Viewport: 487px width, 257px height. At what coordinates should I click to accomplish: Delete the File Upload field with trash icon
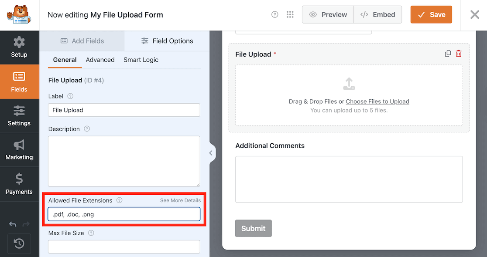459,54
